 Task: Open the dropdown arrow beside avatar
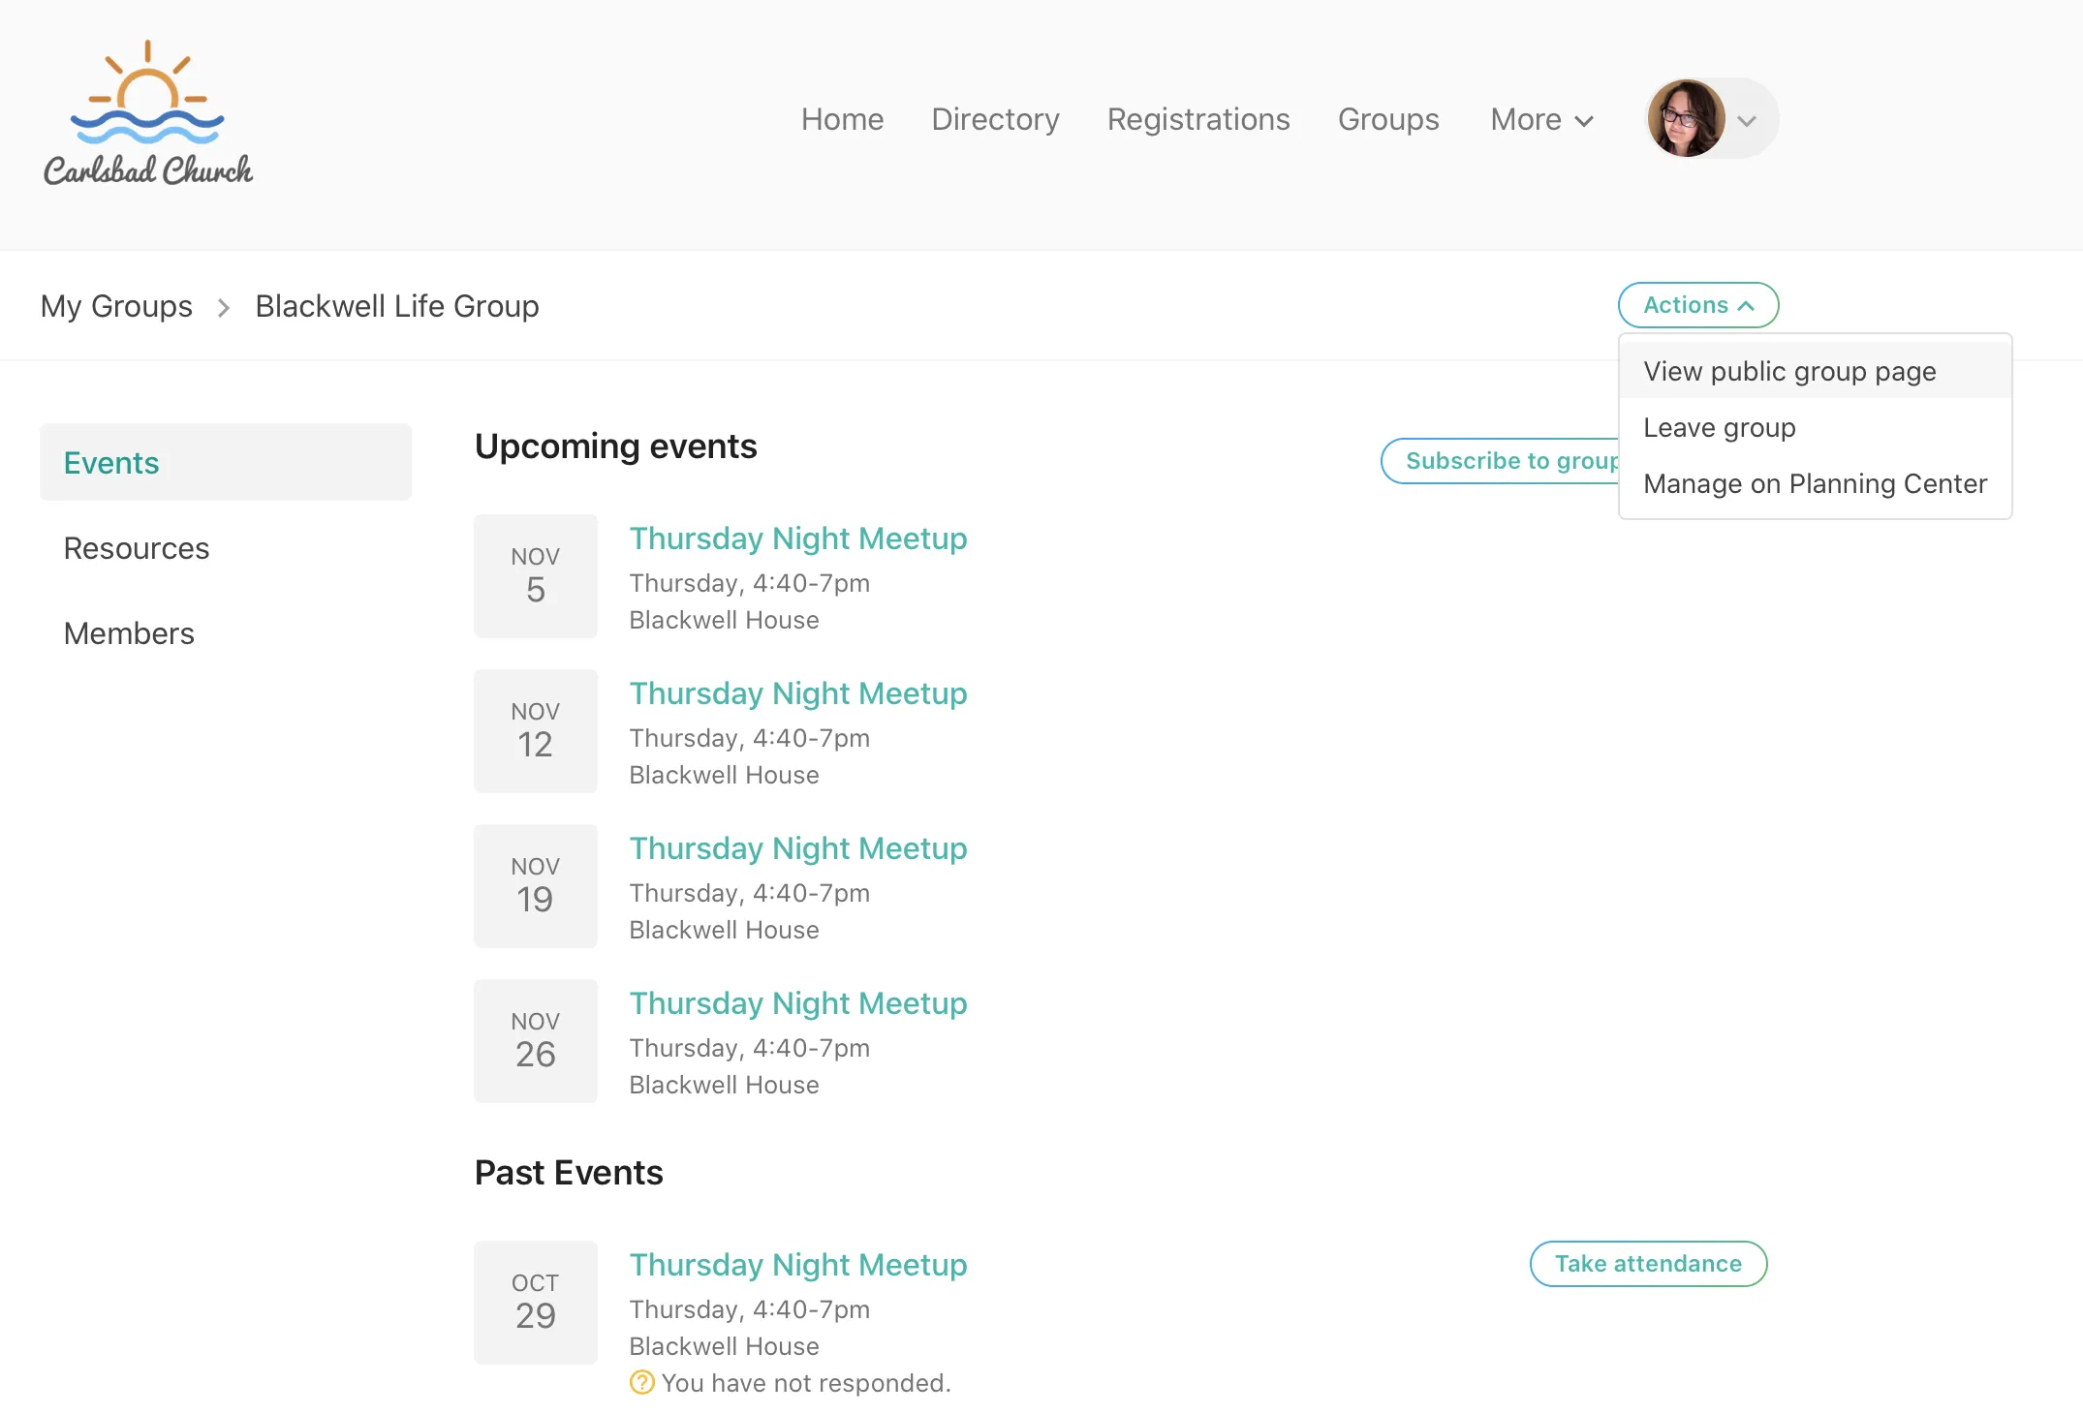[1747, 121]
